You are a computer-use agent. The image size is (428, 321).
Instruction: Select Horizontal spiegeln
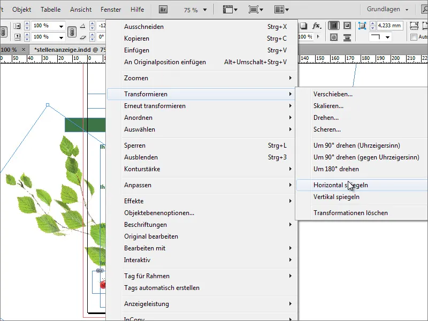(362, 185)
